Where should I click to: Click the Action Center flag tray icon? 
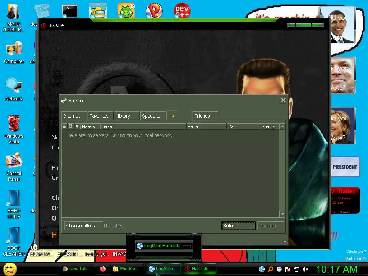click(x=288, y=269)
